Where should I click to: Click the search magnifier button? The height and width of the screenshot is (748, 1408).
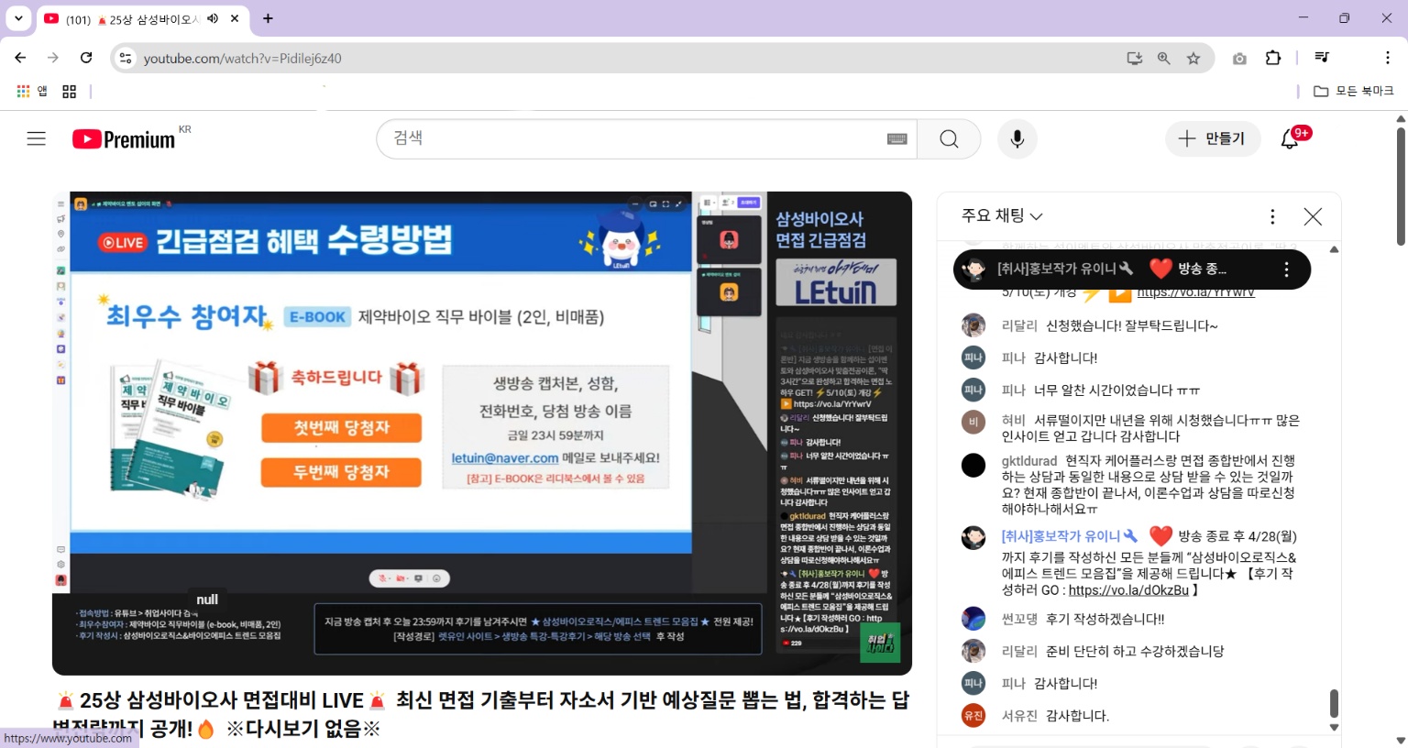point(949,138)
